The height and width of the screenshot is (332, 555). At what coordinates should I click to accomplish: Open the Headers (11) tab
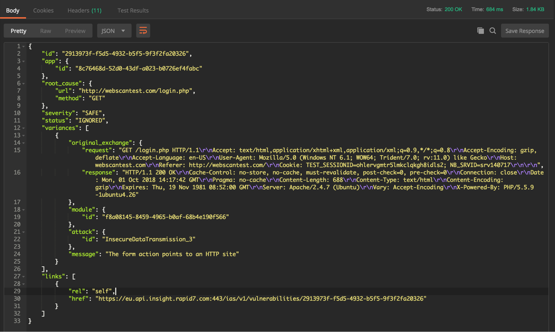(84, 11)
